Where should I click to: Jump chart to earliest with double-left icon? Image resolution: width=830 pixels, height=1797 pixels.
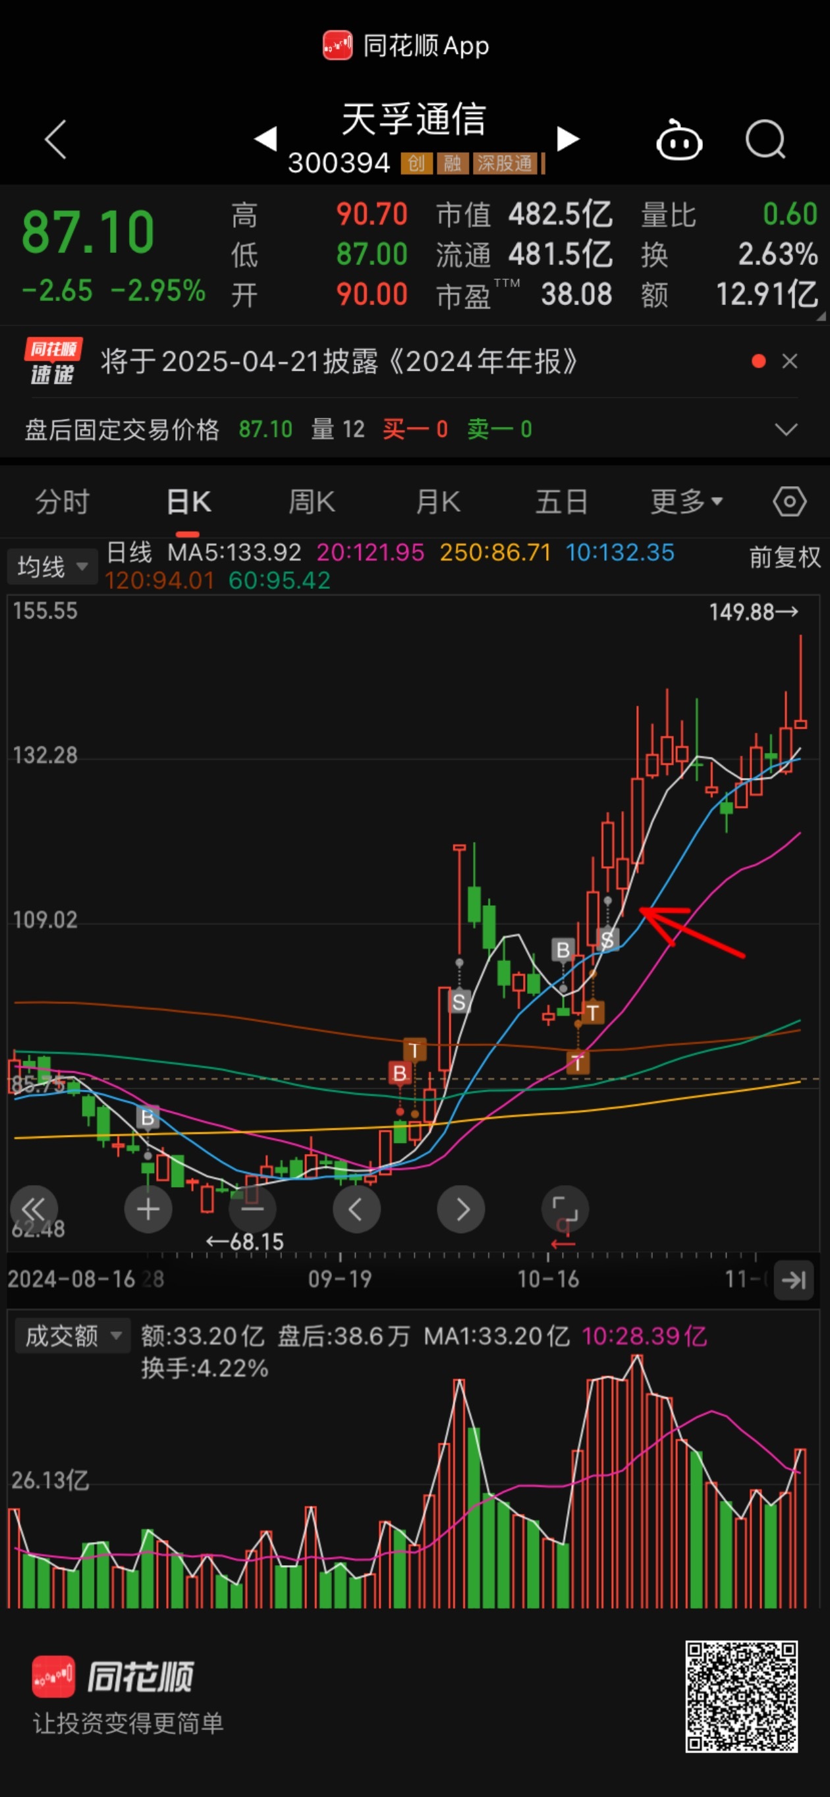coord(34,1209)
